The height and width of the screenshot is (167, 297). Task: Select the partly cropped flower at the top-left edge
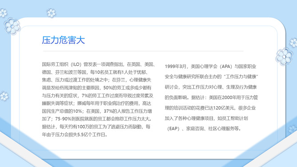point(3,13)
